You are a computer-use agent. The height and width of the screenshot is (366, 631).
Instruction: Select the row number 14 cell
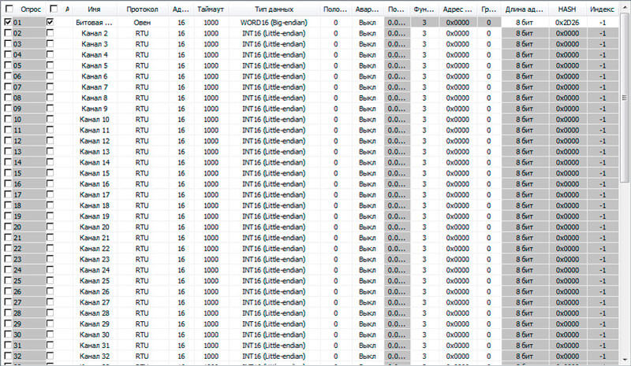[x=17, y=162]
